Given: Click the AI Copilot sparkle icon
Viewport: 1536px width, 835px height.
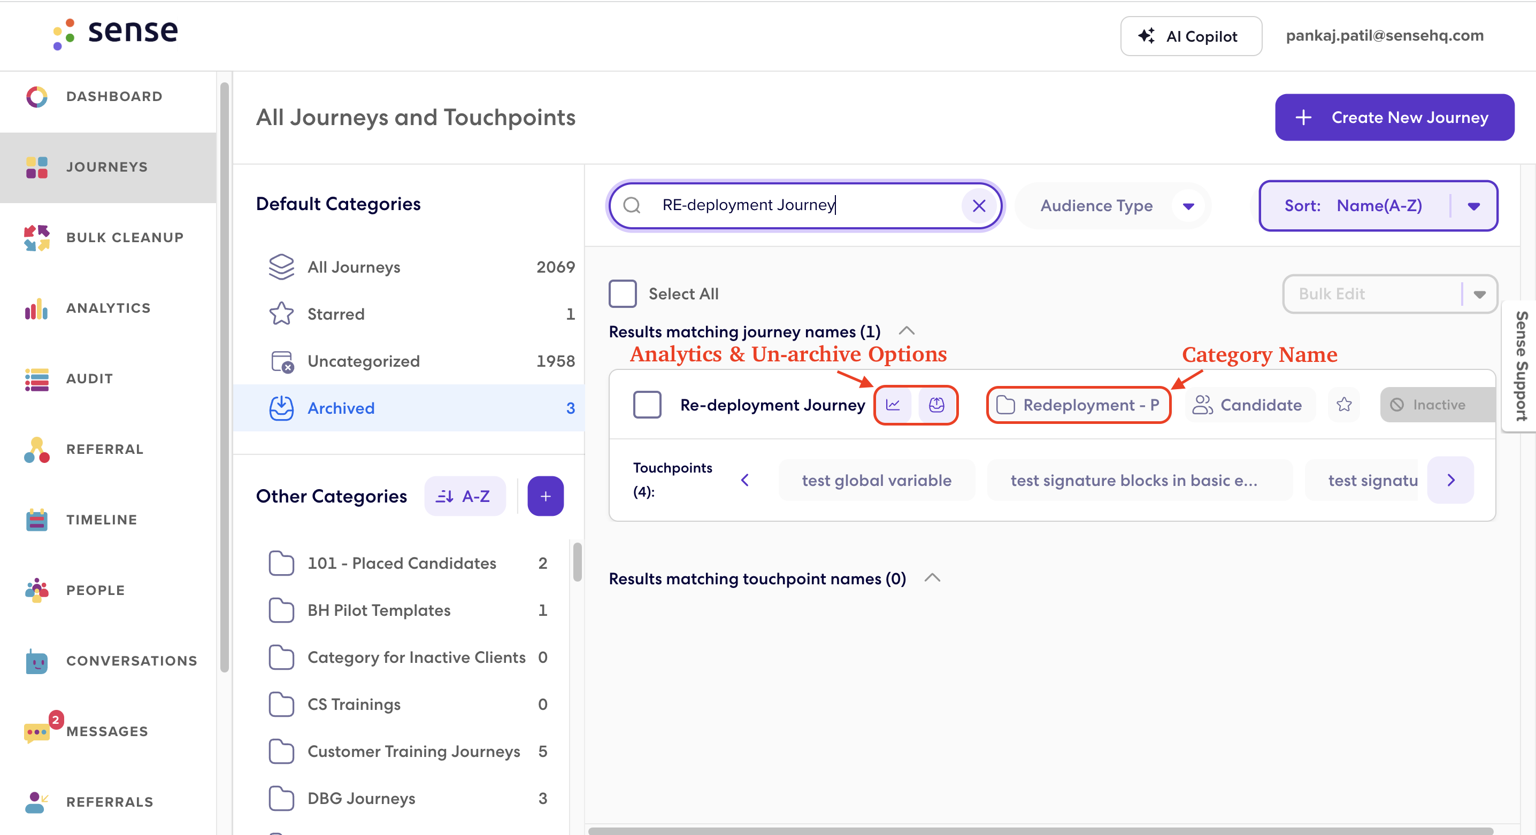Looking at the screenshot, I should (x=1146, y=36).
